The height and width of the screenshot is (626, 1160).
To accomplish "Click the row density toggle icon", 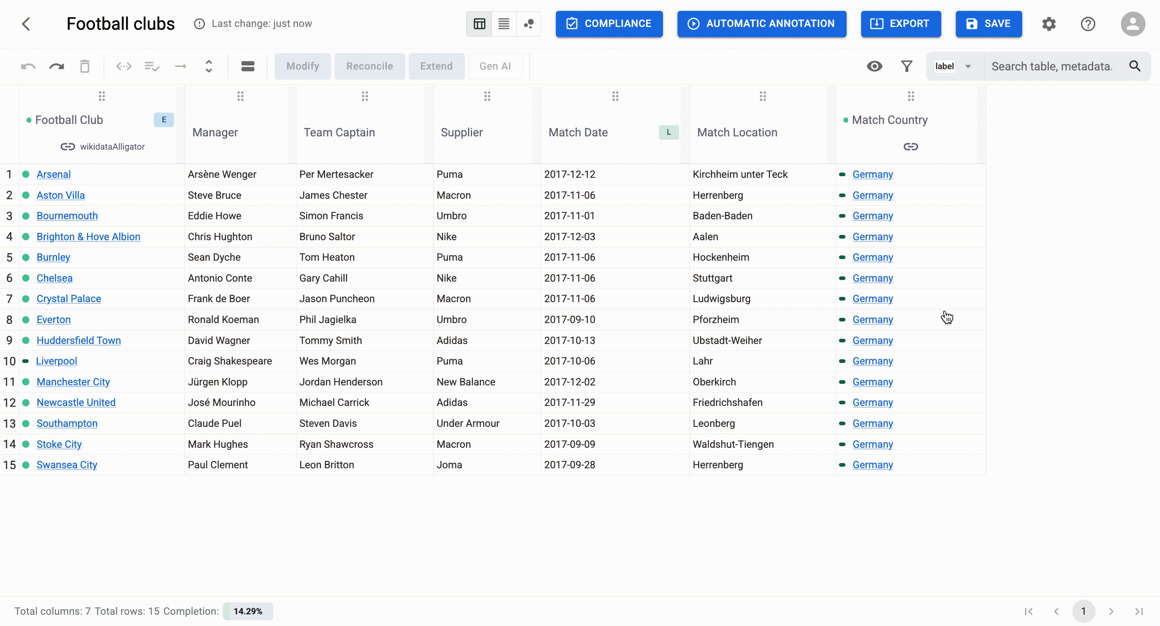I will click(248, 66).
